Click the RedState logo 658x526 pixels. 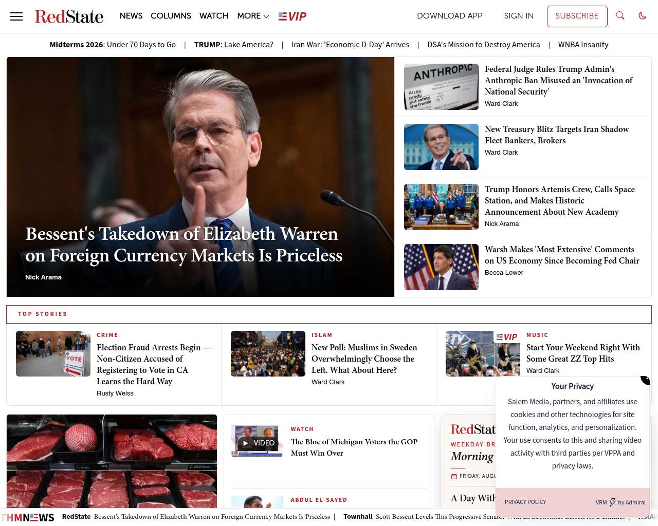69,16
